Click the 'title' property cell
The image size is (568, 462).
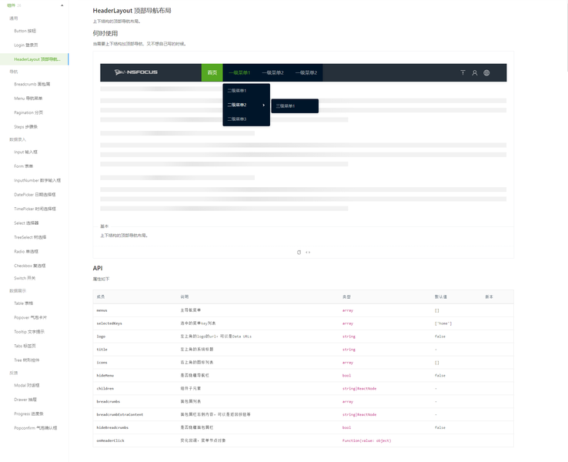pyautogui.click(x=135, y=350)
